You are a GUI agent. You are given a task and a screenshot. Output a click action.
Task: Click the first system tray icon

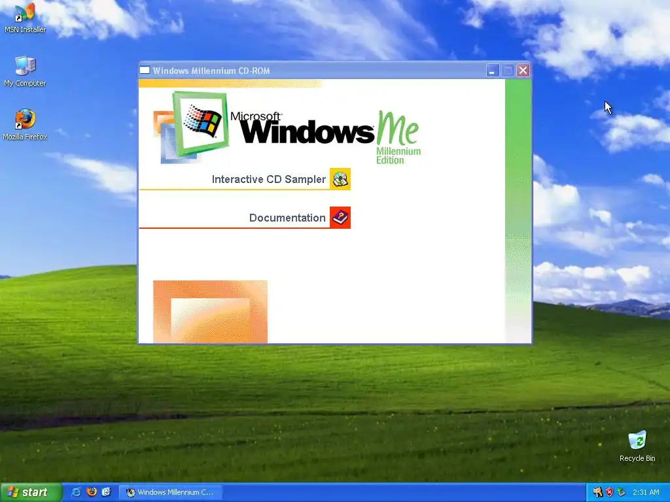[x=597, y=492]
